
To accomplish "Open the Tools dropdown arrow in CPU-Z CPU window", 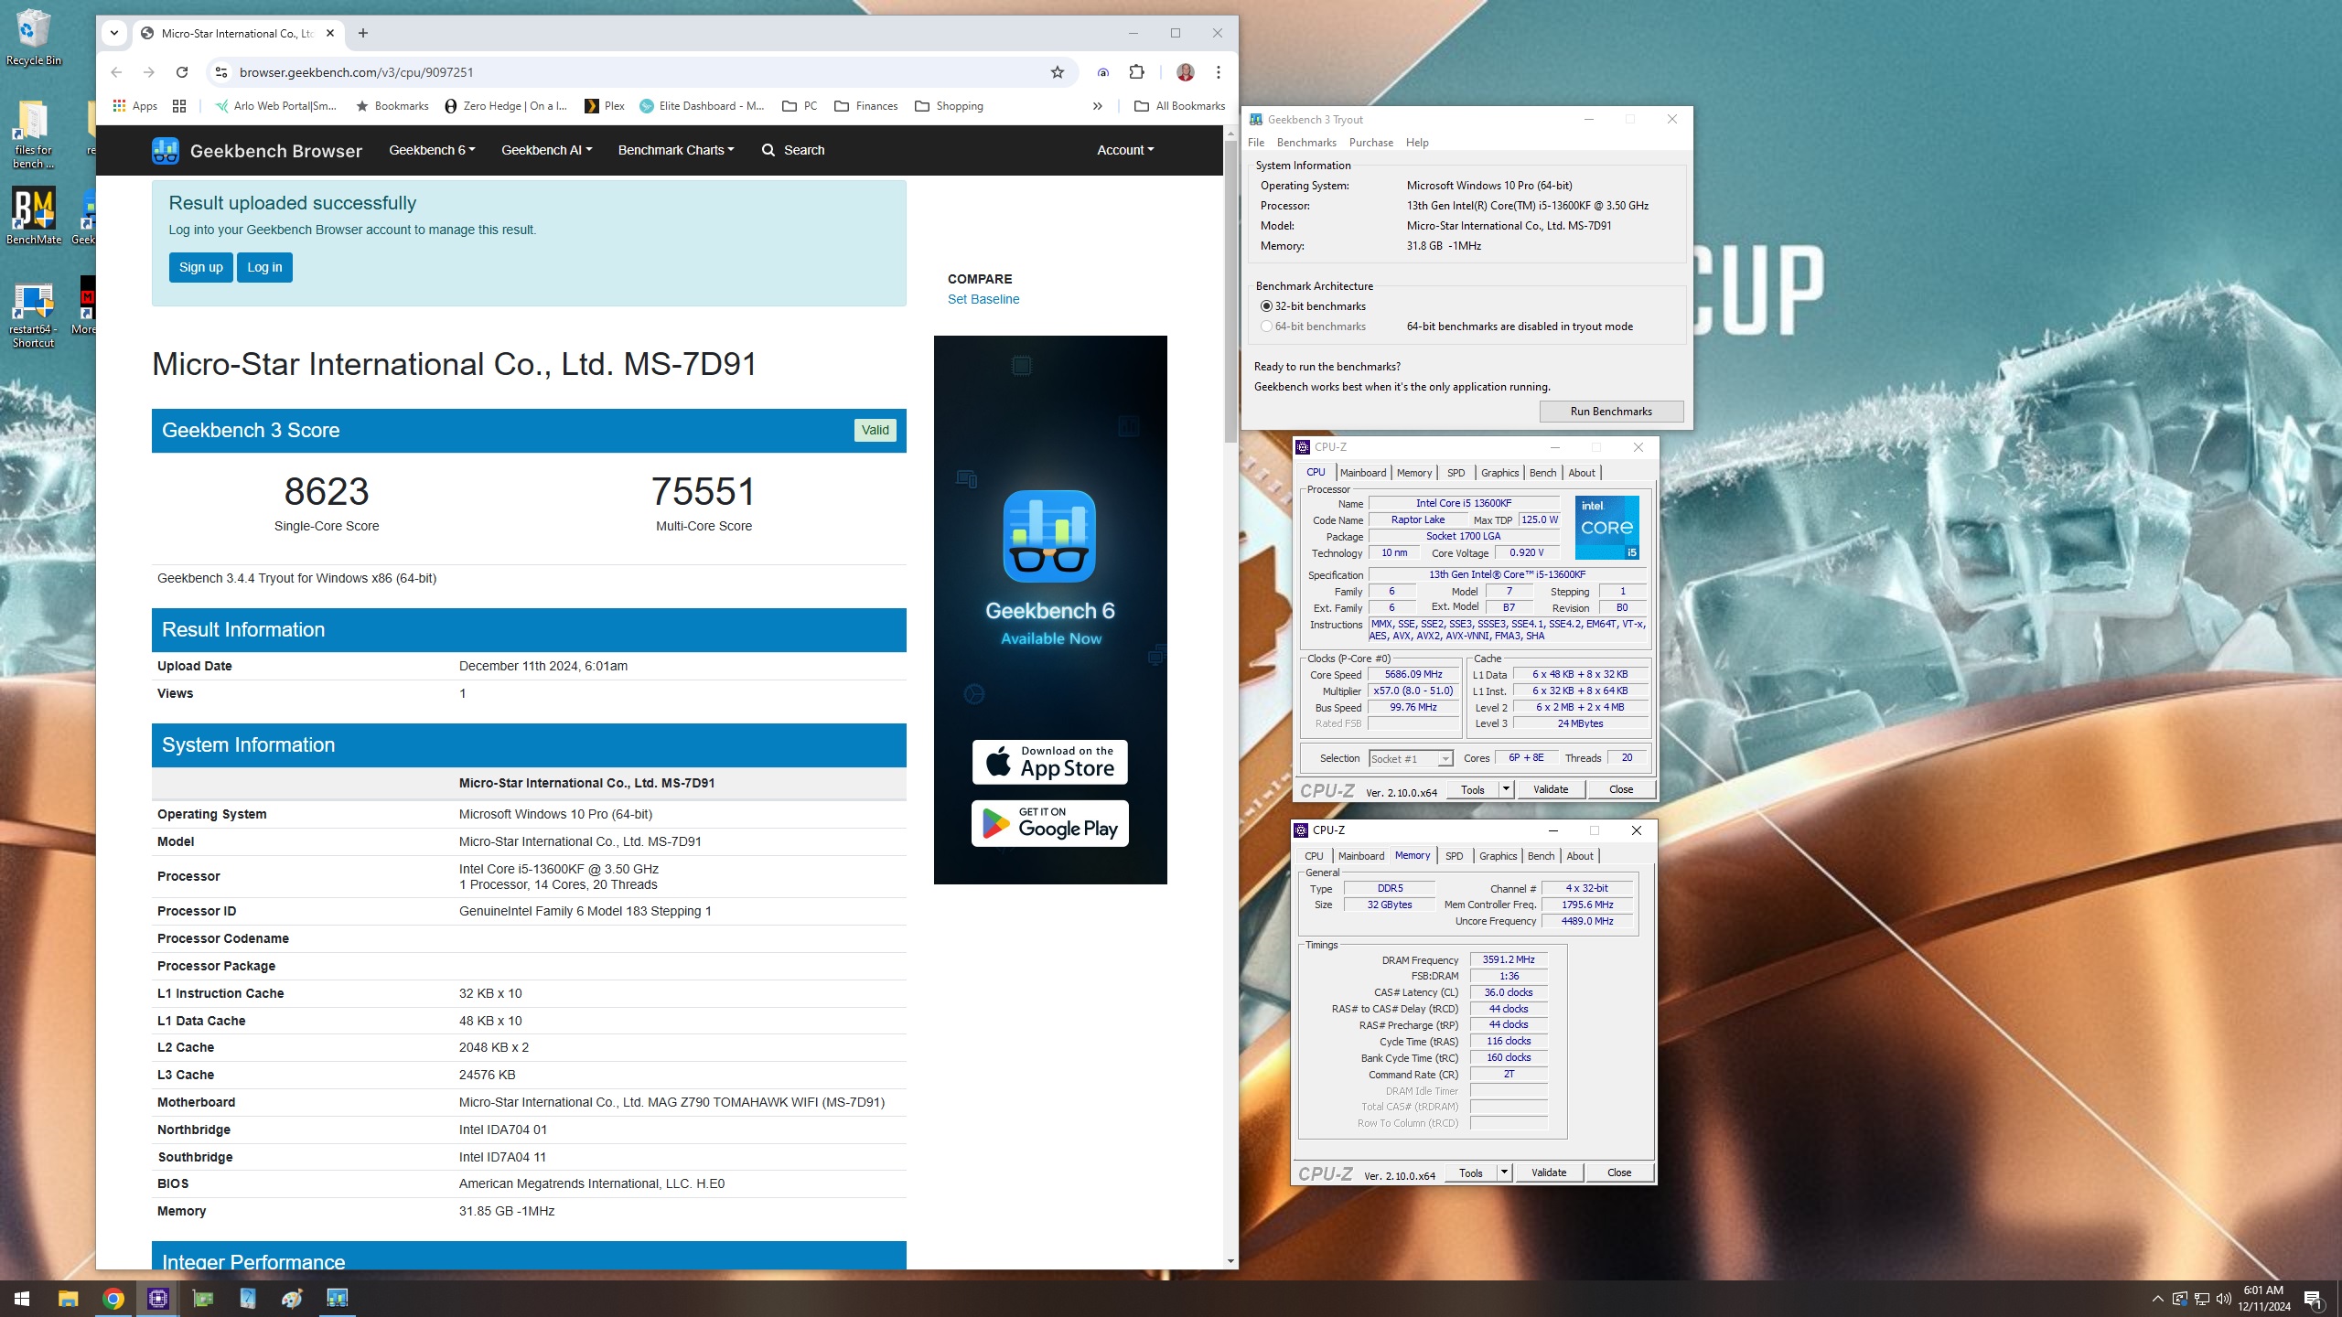I will click(1506, 789).
